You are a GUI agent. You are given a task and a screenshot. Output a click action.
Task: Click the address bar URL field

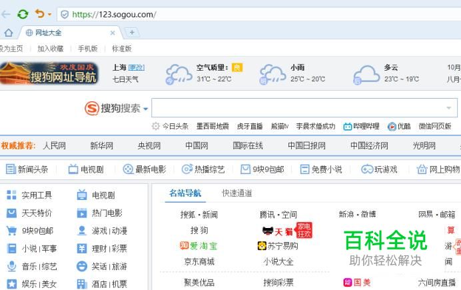258,15
